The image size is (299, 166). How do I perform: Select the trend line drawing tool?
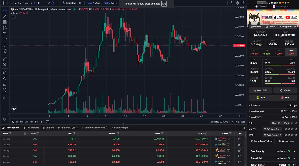5,16
